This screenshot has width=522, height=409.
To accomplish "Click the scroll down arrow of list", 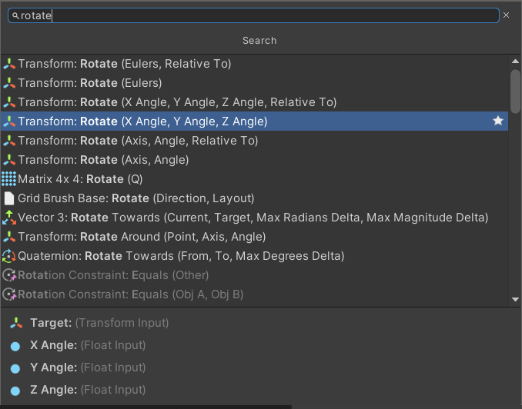I will tap(515, 299).
